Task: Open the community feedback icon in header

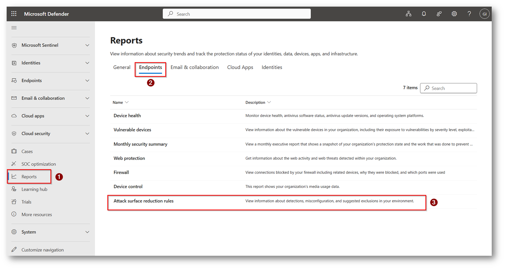Action: coord(439,14)
